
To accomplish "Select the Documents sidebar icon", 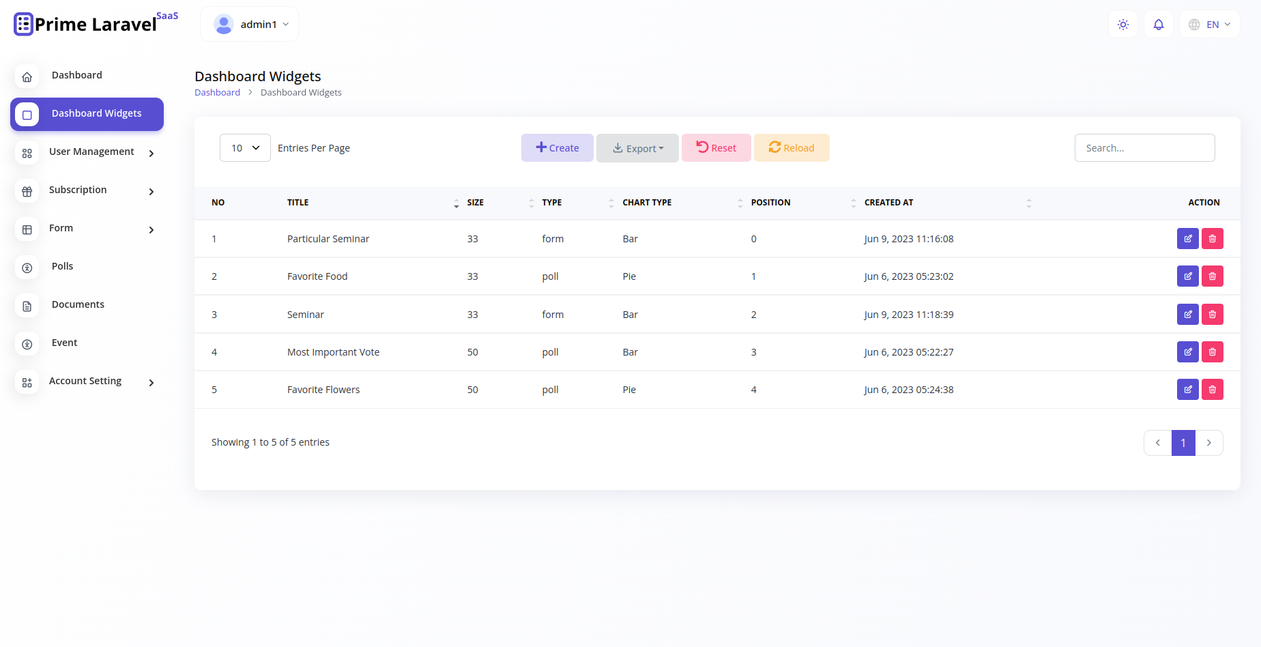I will click(x=27, y=306).
